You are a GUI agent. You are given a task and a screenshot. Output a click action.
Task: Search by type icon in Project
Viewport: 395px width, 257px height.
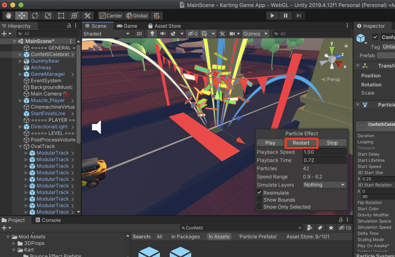[309, 228]
